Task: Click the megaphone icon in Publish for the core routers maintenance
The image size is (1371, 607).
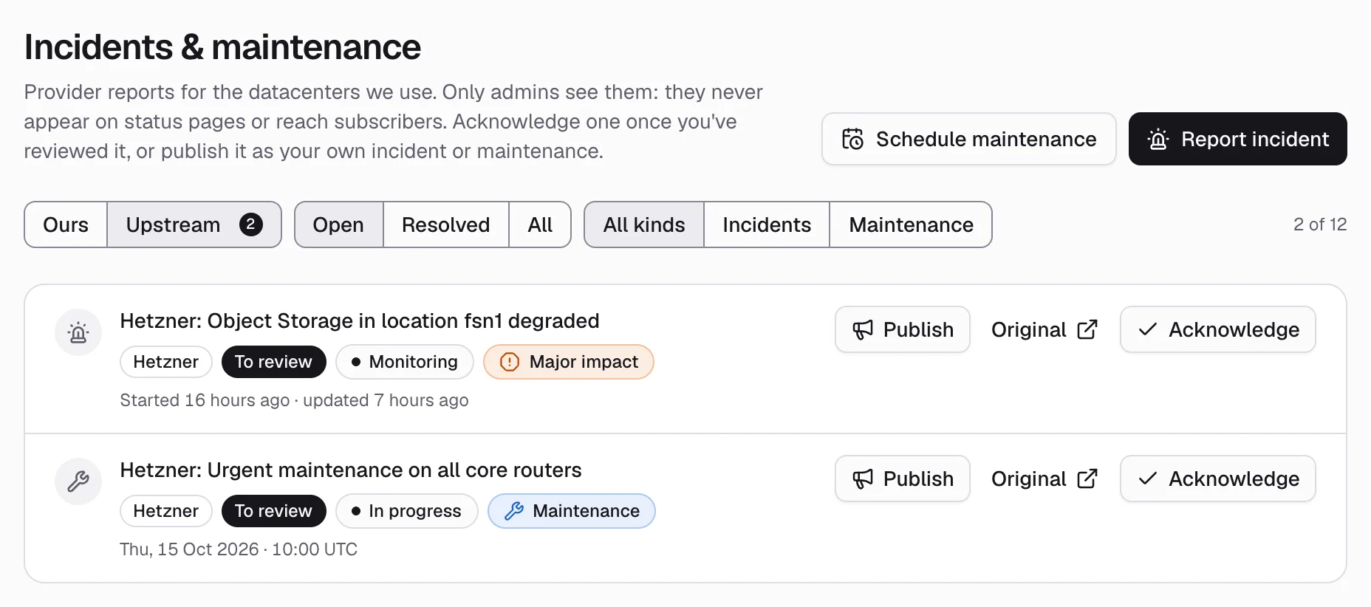Action: [863, 479]
